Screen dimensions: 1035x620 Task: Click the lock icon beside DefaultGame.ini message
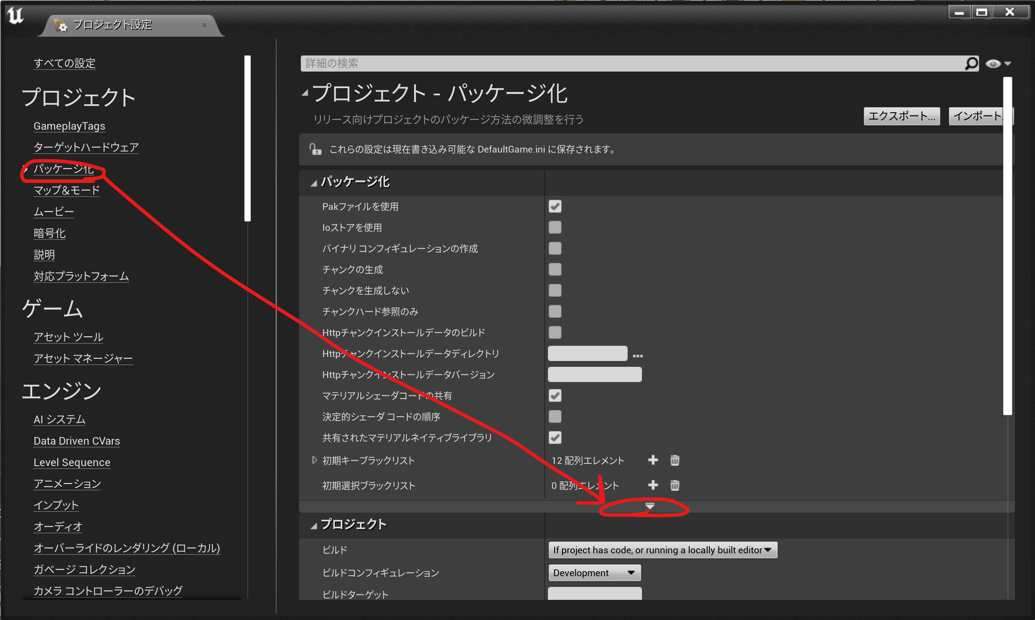click(316, 149)
